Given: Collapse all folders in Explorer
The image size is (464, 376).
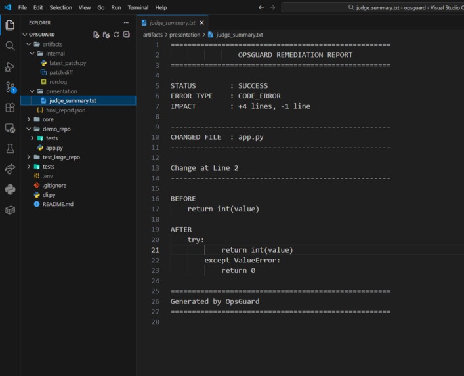Looking at the screenshot, I should pos(127,35).
